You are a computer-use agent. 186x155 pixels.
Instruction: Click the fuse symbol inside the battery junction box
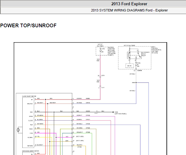click(100, 50)
